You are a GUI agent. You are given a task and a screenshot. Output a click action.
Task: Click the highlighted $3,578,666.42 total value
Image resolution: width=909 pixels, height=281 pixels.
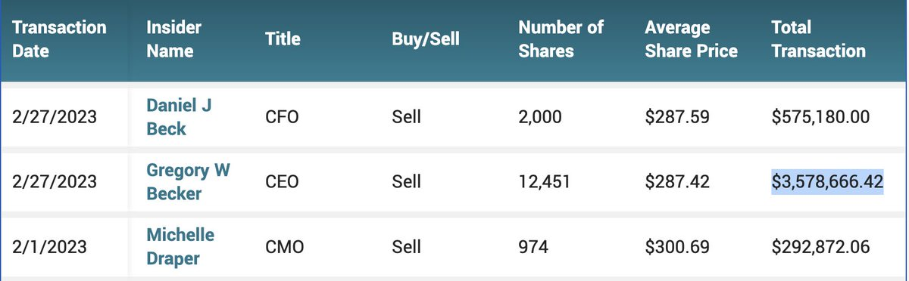[x=828, y=182]
